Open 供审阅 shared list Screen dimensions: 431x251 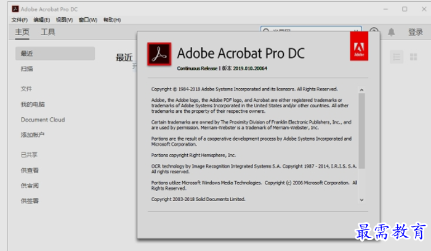[30, 186]
